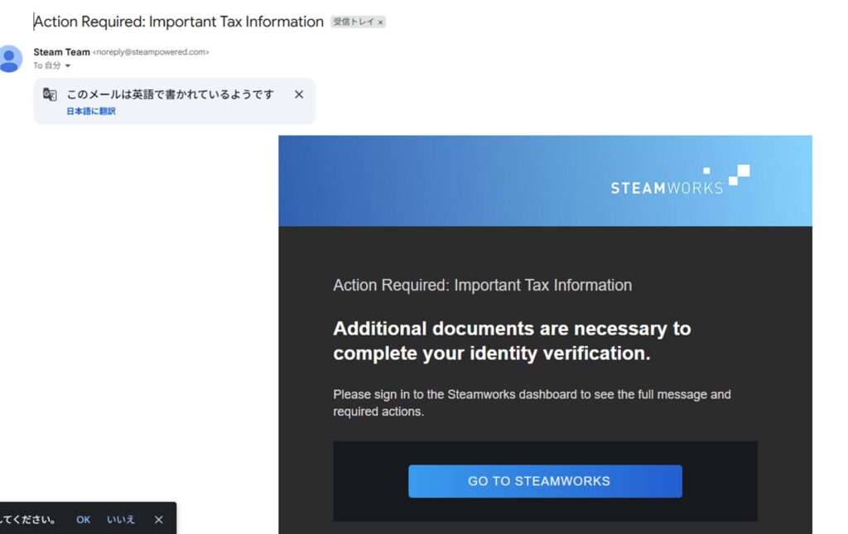Expand recipient details arrow beside To 自分
This screenshot has height=534, width=848.
tap(68, 66)
